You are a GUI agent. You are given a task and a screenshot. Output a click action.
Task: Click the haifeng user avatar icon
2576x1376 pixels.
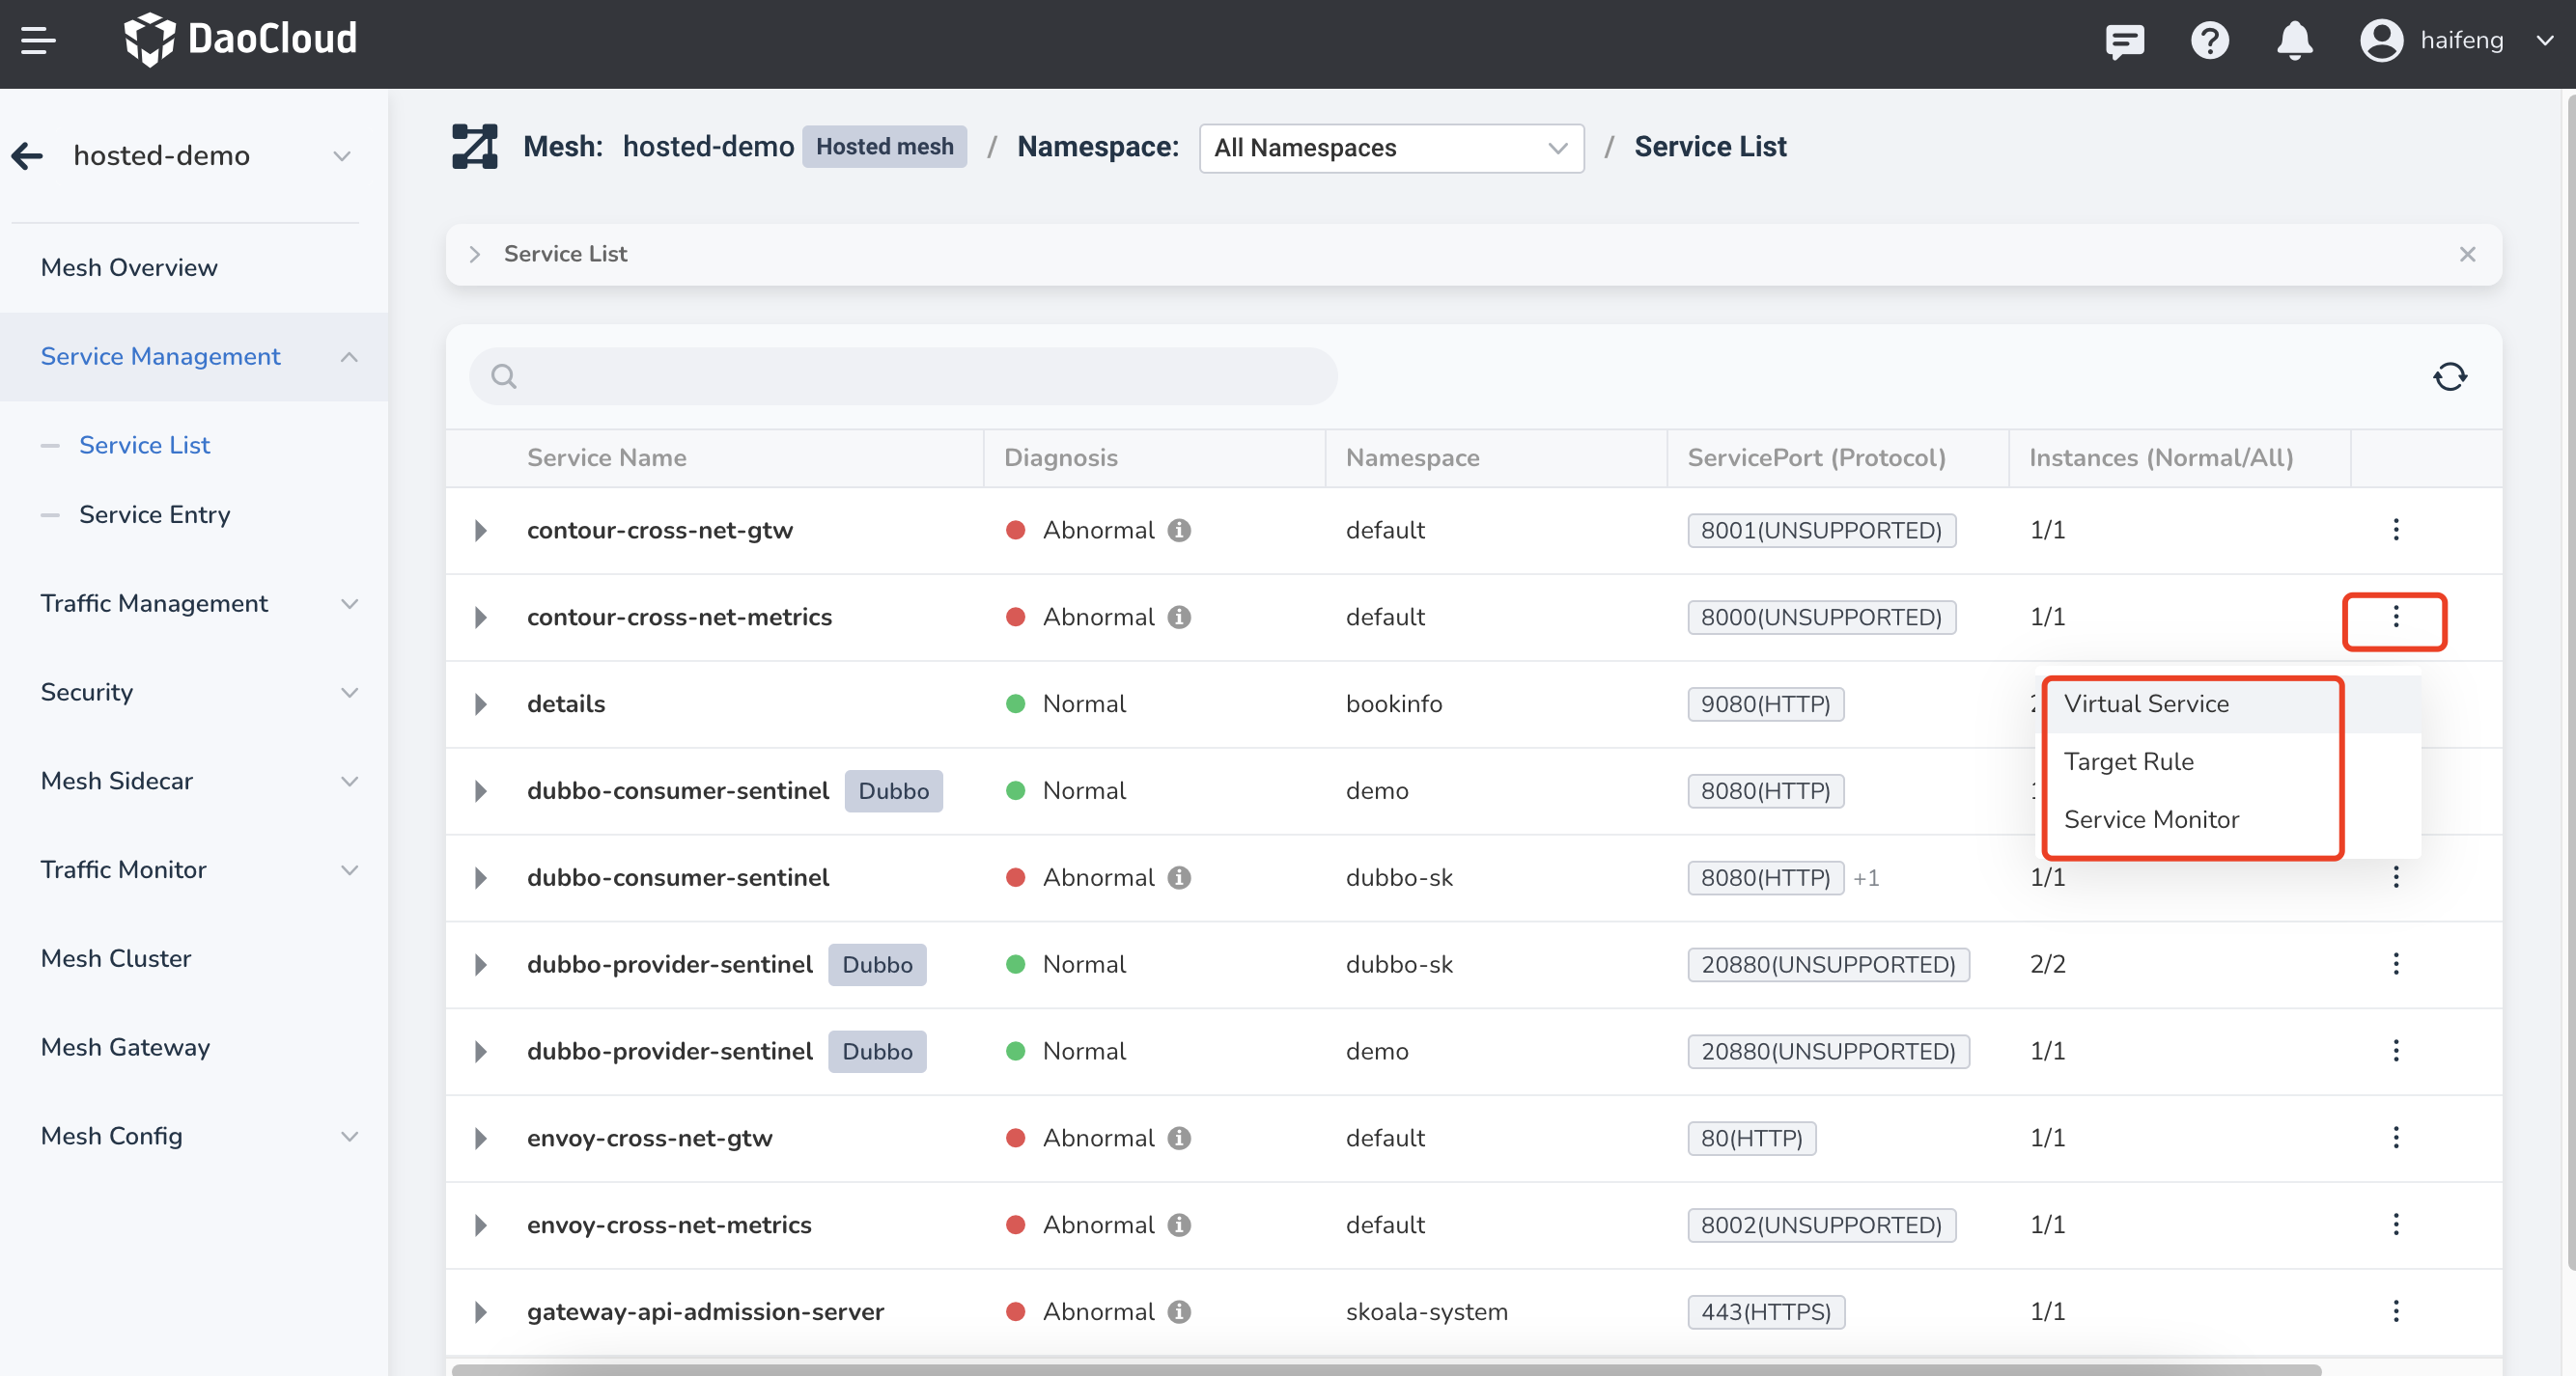[2381, 41]
